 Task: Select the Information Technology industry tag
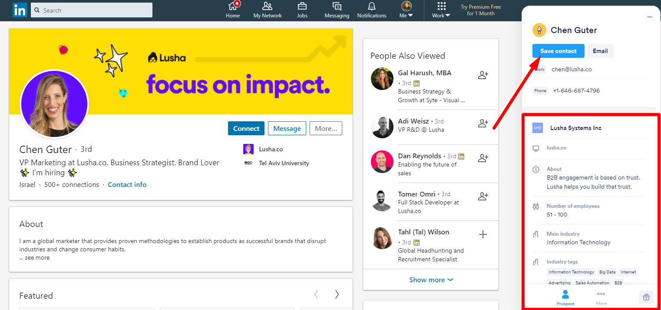[x=571, y=272]
